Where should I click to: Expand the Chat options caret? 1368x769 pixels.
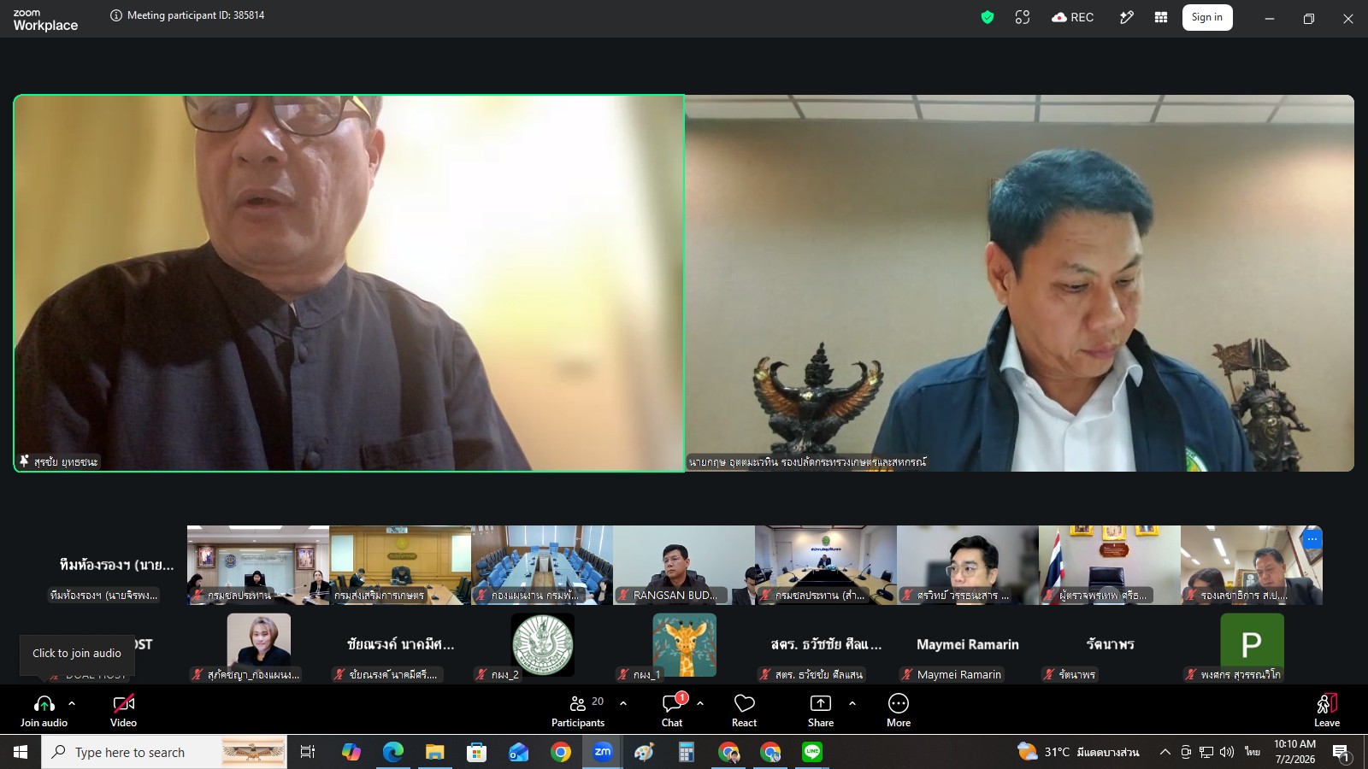(x=700, y=703)
